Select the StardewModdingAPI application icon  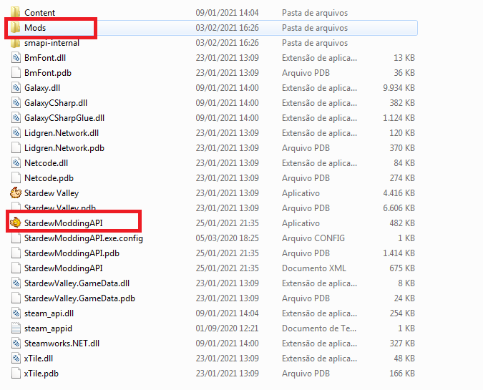point(16,223)
